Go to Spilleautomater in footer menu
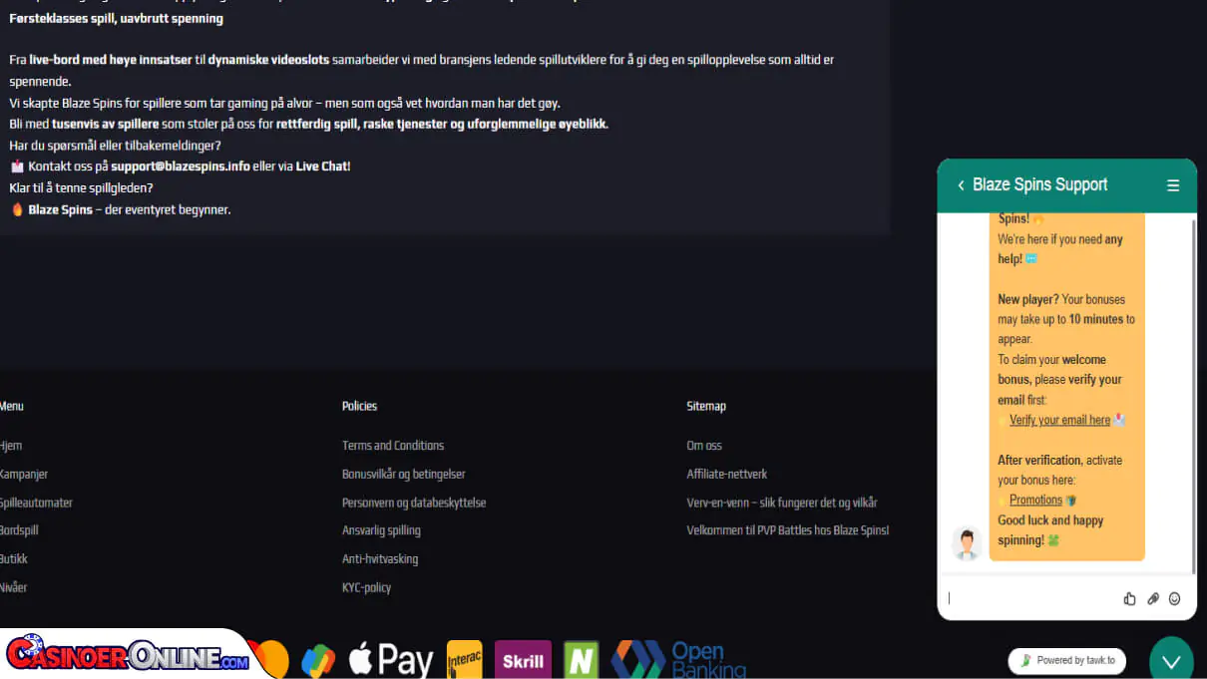This screenshot has height=679, width=1207. [x=36, y=503]
